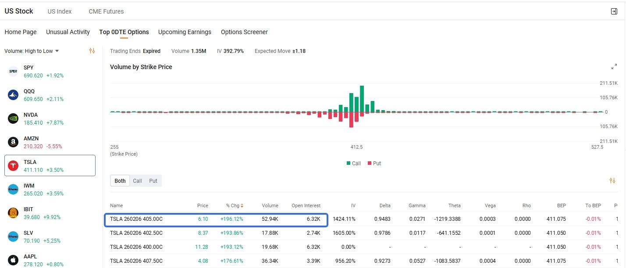626x268 pixels.
Task: Sort by the Rho column header
Action: point(526,205)
